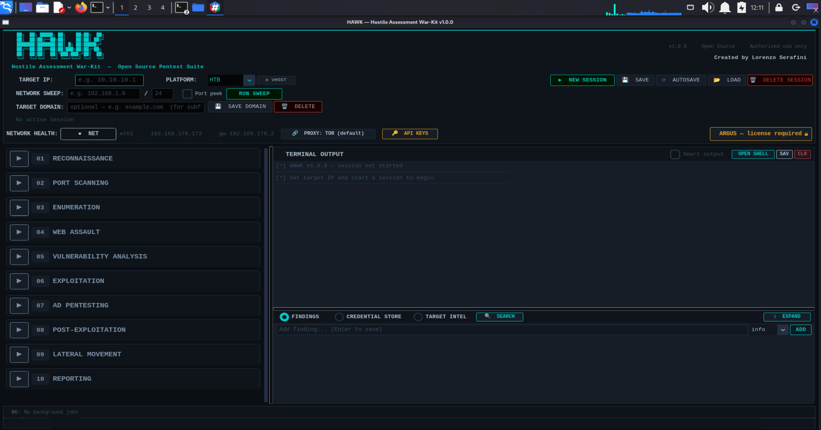821x430 pixels.
Task: Enable the Port peek checkbox
Action: (187, 94)
